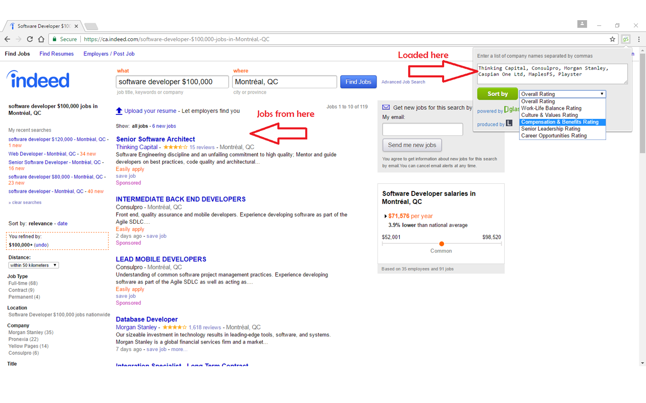
Task: Open Software Developer $100,000 jobs nationwide
Action: pos(59,315)
